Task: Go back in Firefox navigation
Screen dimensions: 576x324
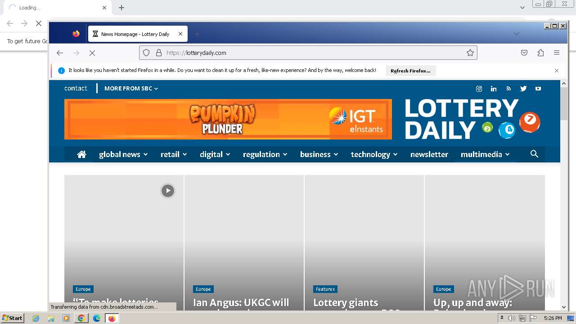Action: pyautogui.click(x=60, y=53)
